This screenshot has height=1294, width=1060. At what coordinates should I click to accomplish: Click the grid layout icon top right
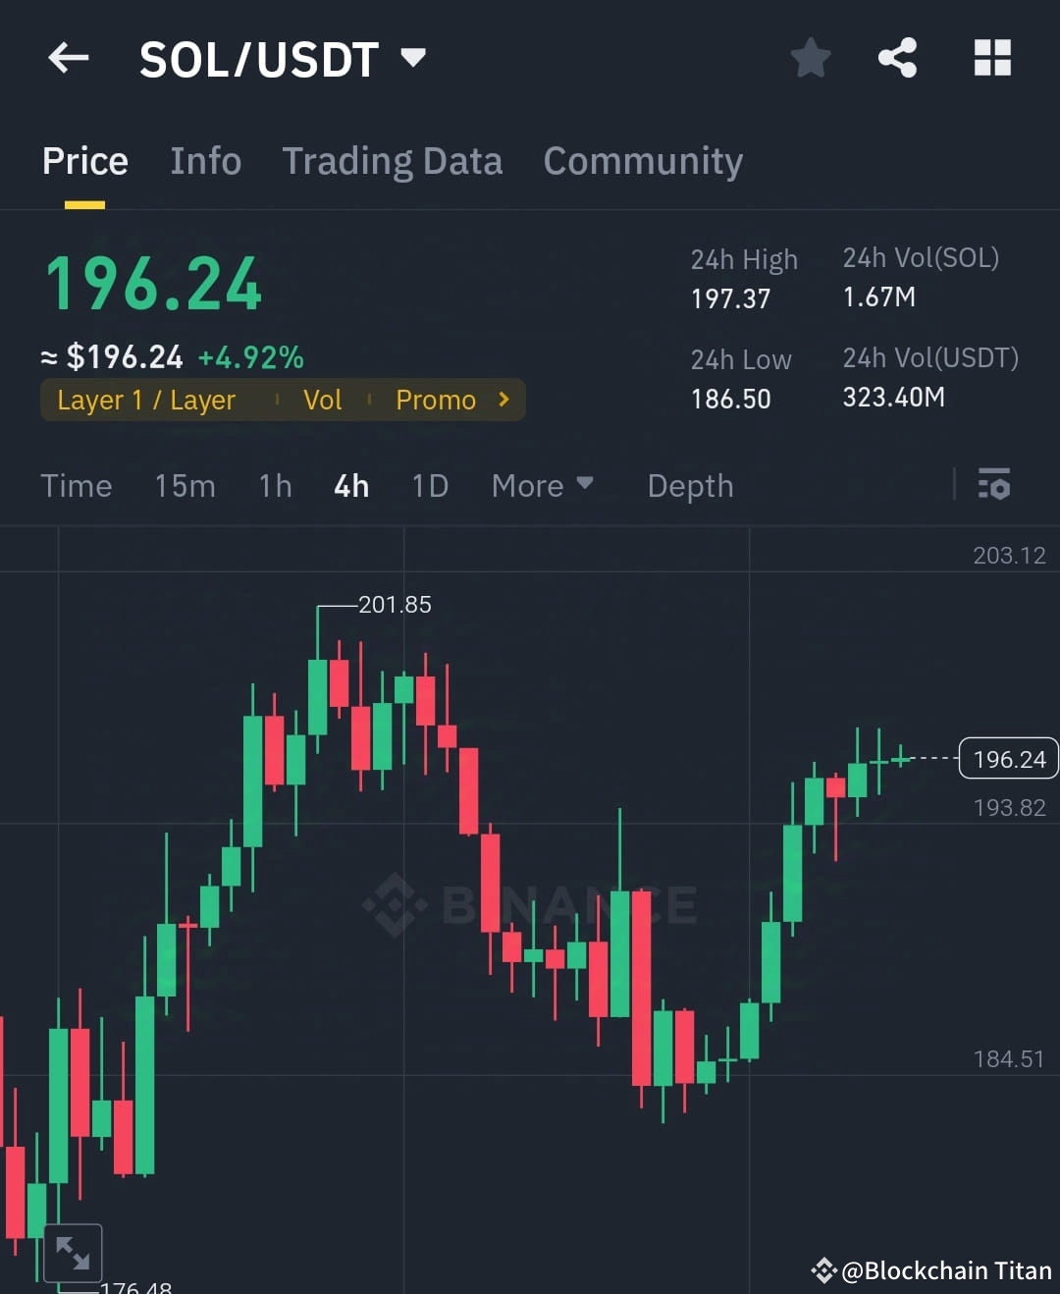[x=991, y=58]
